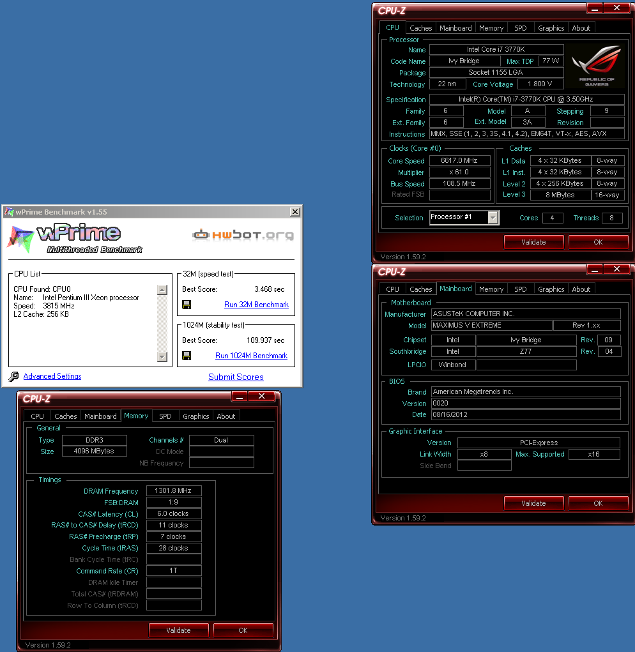
Task: Click the wPrime Multithreaded Benchmark logo
Action: tap(75, 239)
